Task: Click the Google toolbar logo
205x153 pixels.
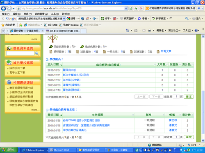Action: (11, 18)
